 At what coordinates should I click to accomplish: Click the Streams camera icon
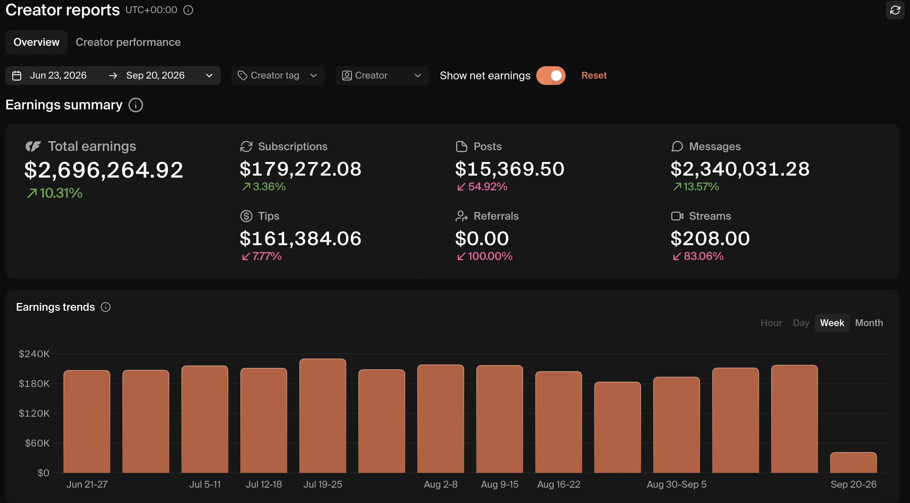pos(677,216)
